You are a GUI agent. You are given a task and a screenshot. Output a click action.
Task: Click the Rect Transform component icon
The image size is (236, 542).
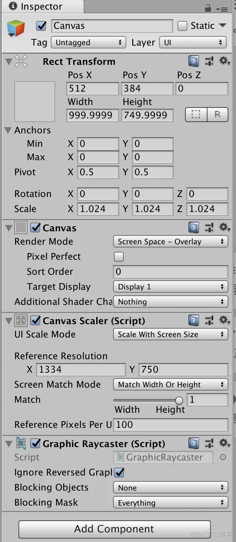(21, 62)
